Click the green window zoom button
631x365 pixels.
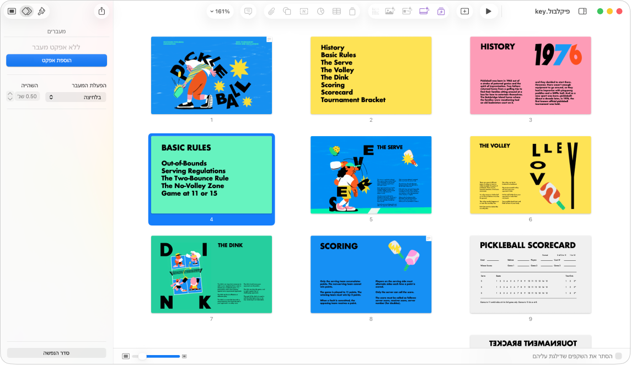(x=600, y=11)
